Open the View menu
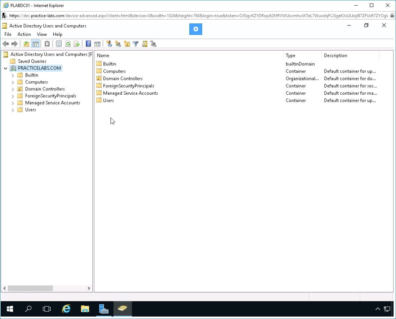The height and width of the screenshot is (319, 396). click(x=42, y=34)
